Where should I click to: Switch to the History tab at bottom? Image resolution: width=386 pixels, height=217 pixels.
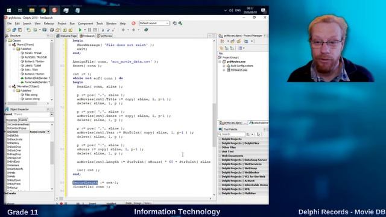tap(147, 203)
